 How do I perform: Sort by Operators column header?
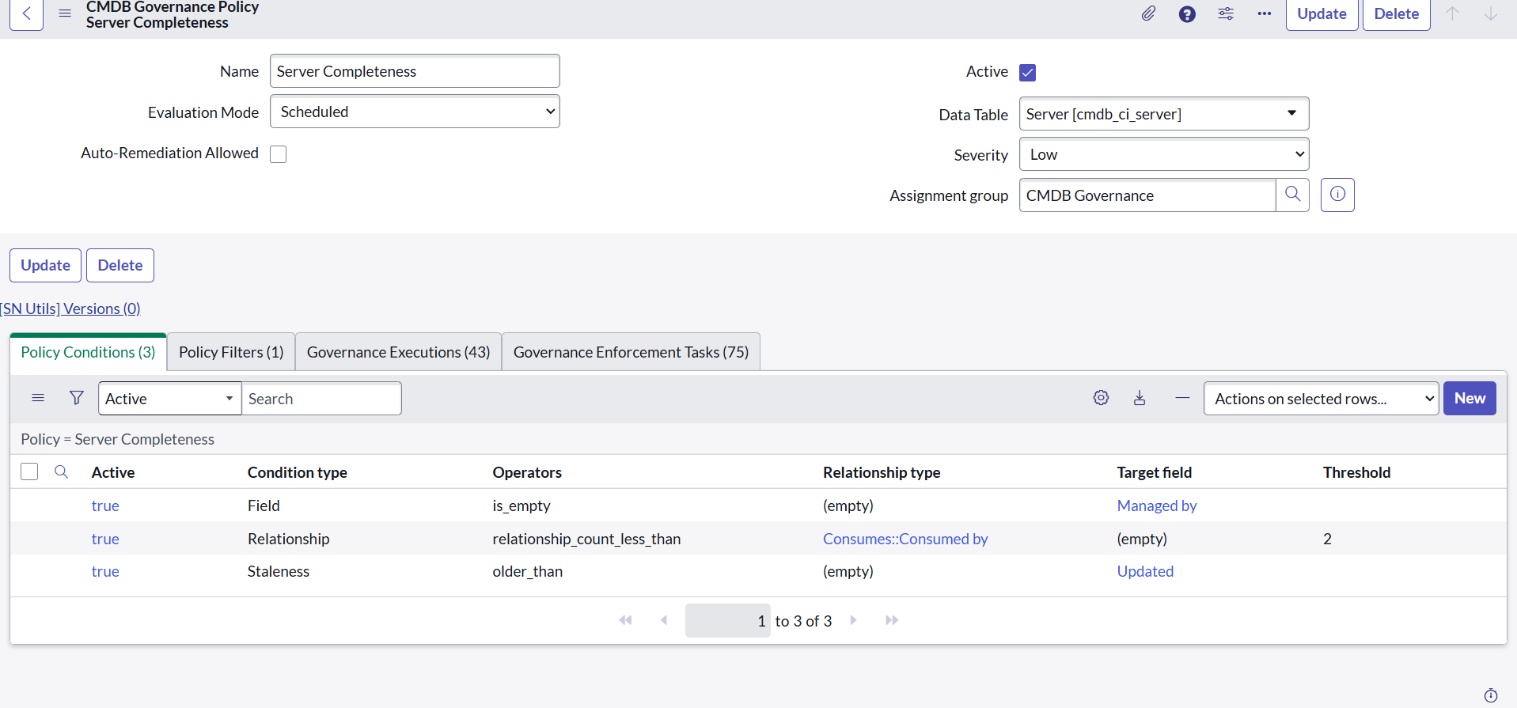527,472
